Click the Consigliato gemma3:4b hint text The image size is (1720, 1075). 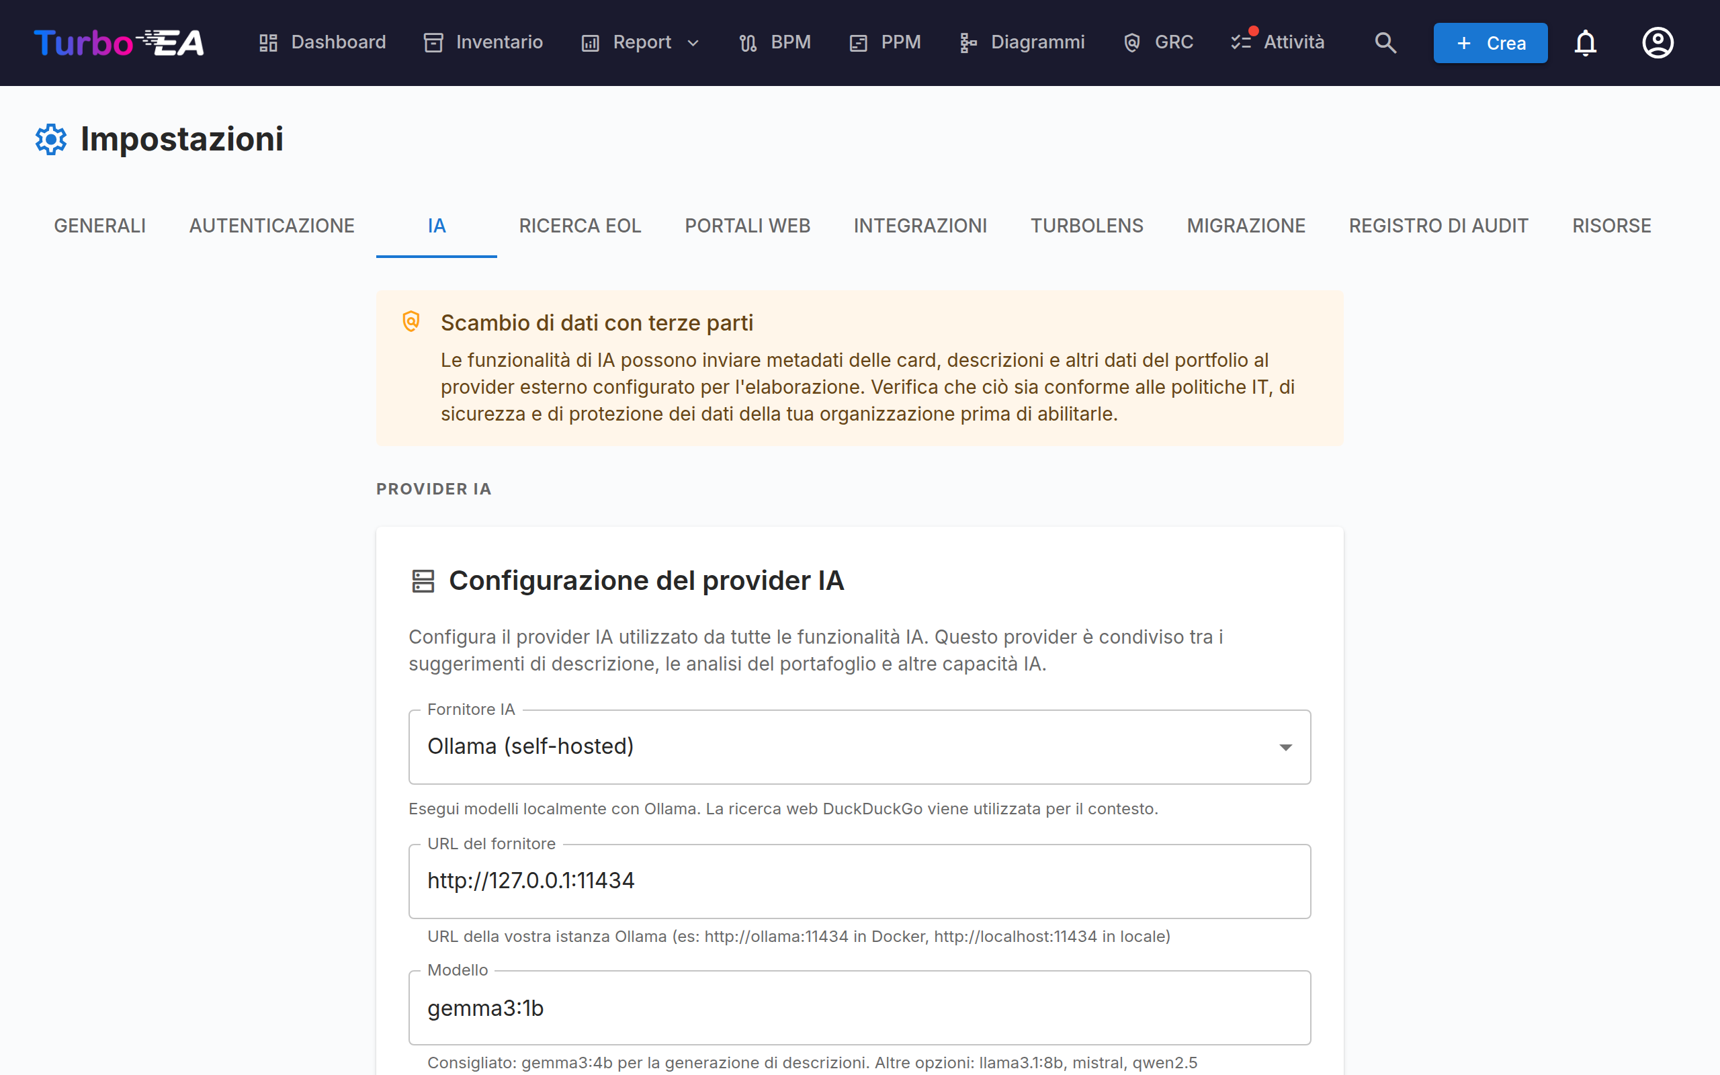coord(812,1063)
